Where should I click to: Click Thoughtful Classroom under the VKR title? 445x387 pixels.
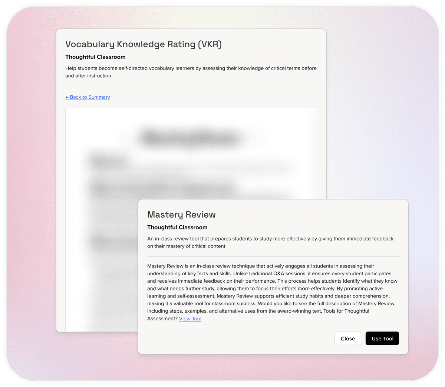[x=95, y=57]
